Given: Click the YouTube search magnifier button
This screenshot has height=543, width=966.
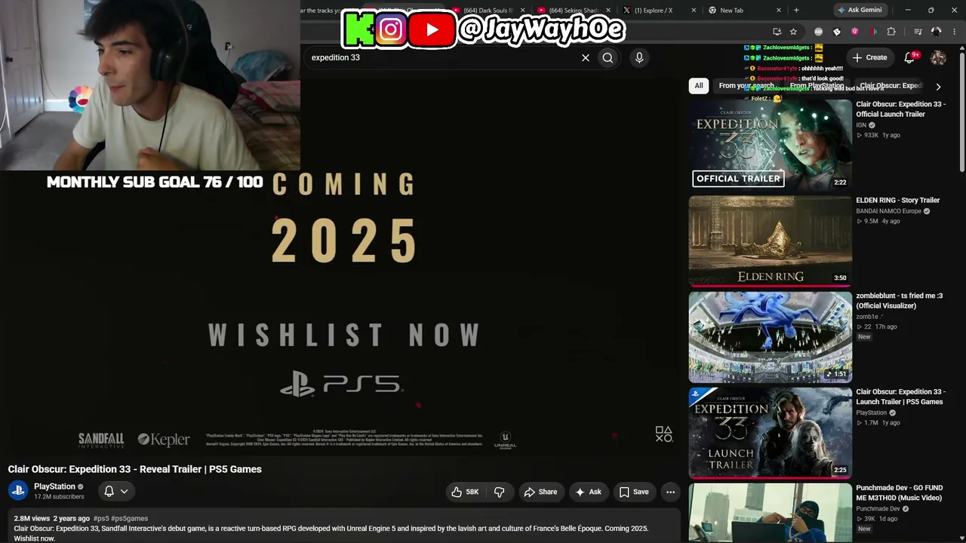Looking at the screenshot, I should (x=608, y=57).
